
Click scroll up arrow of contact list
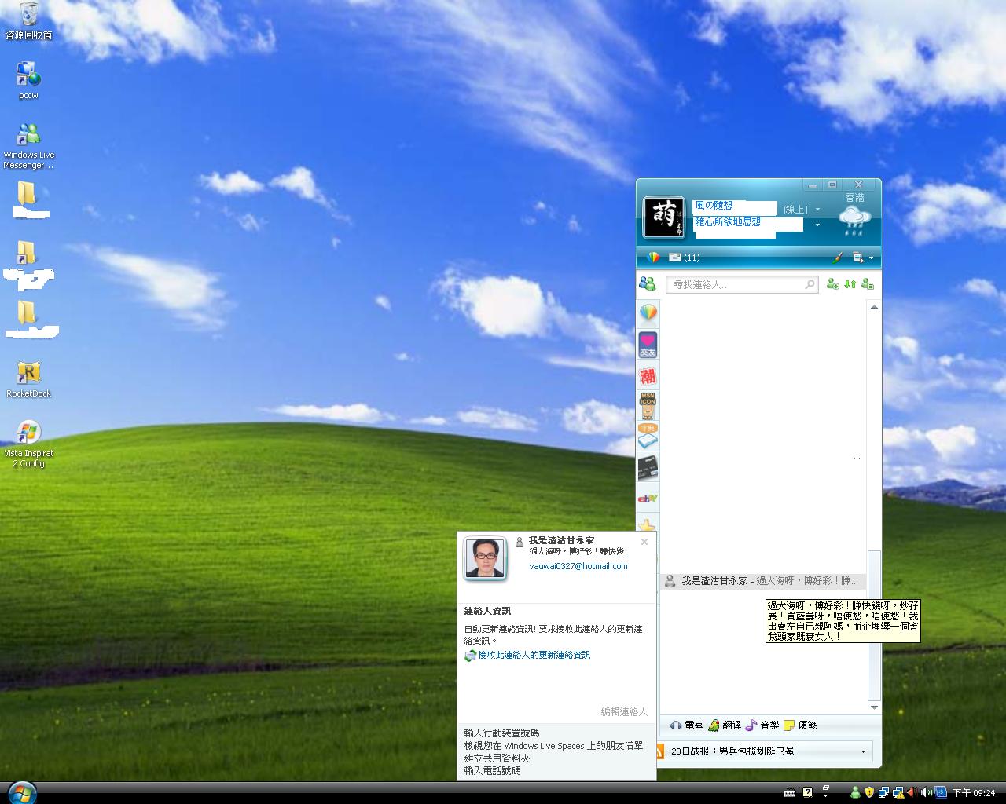point(874,307)
